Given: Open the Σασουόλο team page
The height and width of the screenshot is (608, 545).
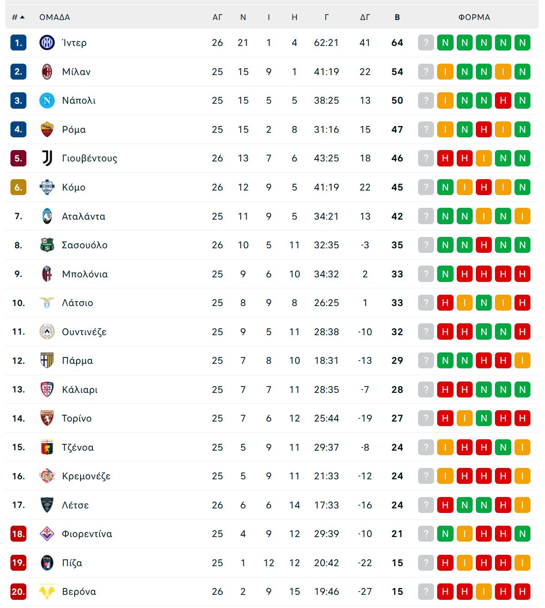Looking at the screenshot, I should (x=85, y=245).
